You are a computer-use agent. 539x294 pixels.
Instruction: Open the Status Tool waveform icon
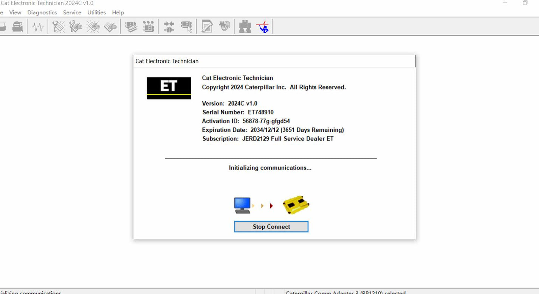tap(37, 26)
